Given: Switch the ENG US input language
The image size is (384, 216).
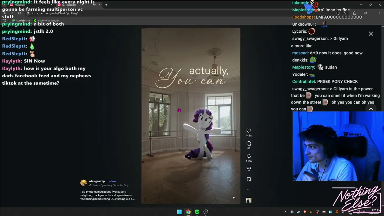Looking at the screenshot, I should [x=350, y=212].
